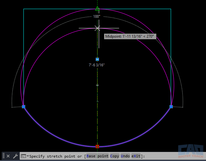Choose the Base point option
Screen dimensions: 206x161
97,156
